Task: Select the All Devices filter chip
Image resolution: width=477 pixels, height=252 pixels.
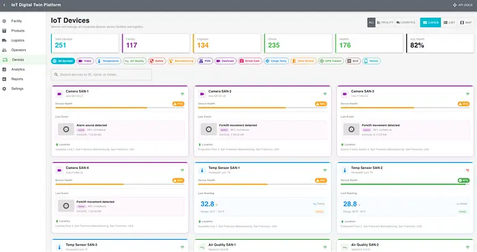Action: click(63, 61)
